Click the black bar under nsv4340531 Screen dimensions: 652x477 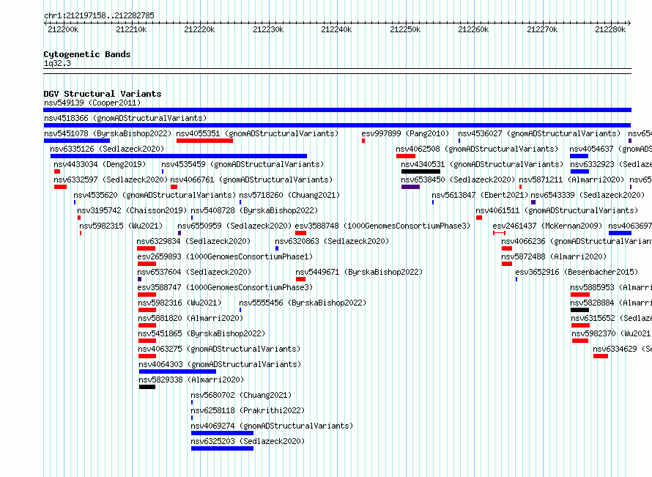click(x=421, y=171)
